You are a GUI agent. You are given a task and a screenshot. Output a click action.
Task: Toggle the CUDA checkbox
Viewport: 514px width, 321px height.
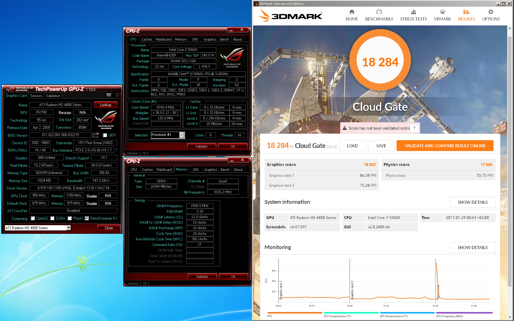pyautogui.click(x=52, y=218)
